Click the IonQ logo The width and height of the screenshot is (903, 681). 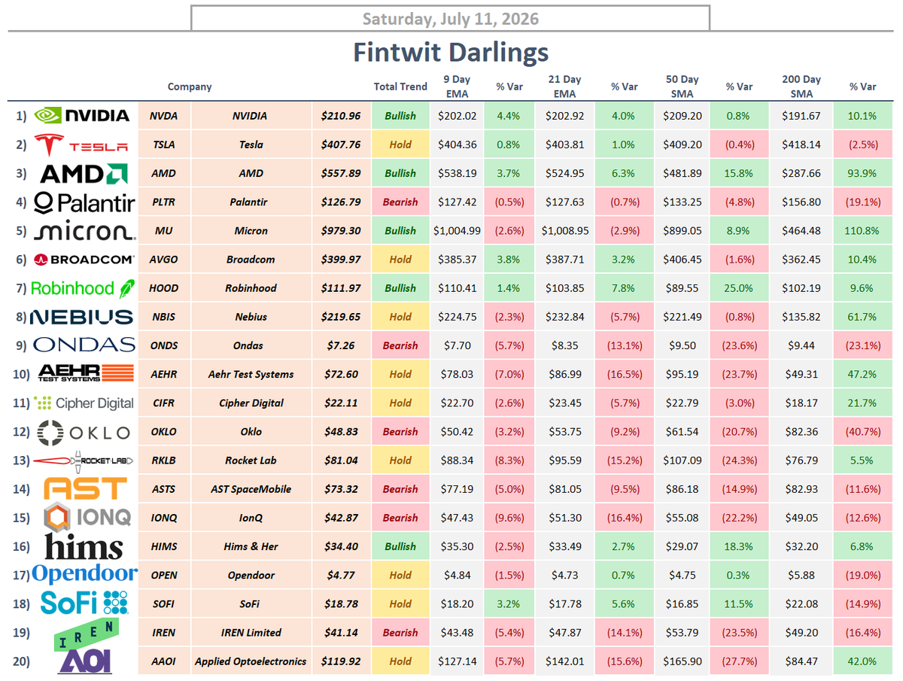tap(87, 518)
